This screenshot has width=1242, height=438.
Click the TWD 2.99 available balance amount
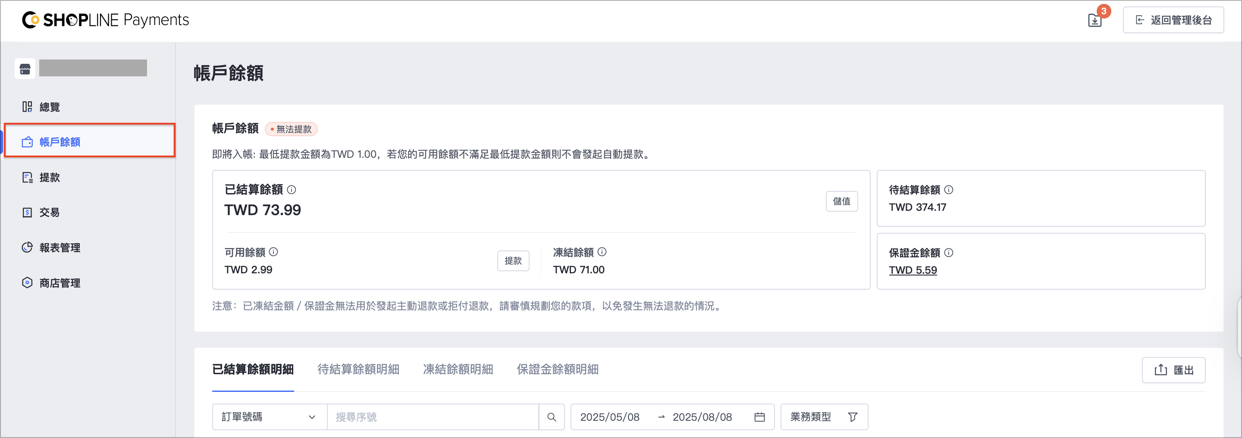coord(248,270)
